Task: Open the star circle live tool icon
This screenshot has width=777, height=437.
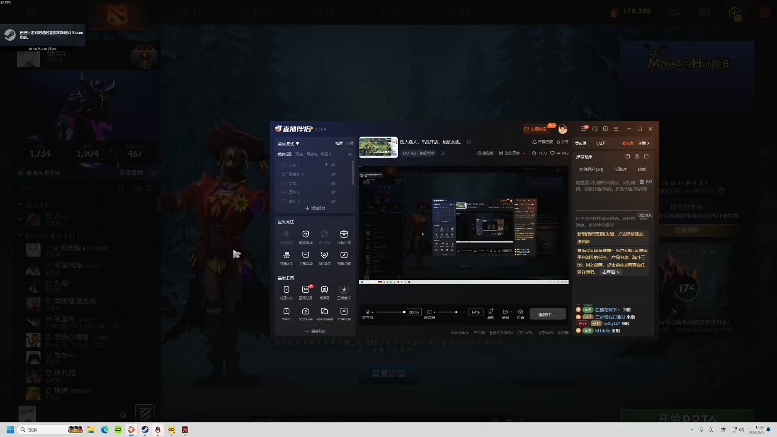Action: tap(344, 290)
